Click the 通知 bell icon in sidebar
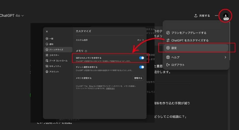239x130 pixels. [47, 44]
